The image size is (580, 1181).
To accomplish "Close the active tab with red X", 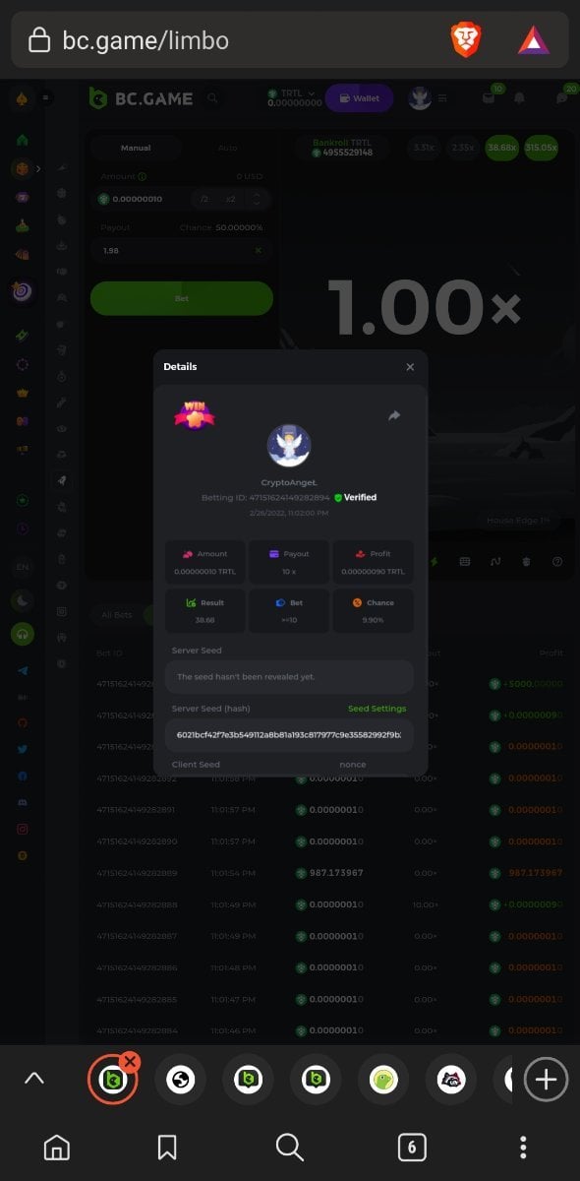I will tap(130, 1061).
